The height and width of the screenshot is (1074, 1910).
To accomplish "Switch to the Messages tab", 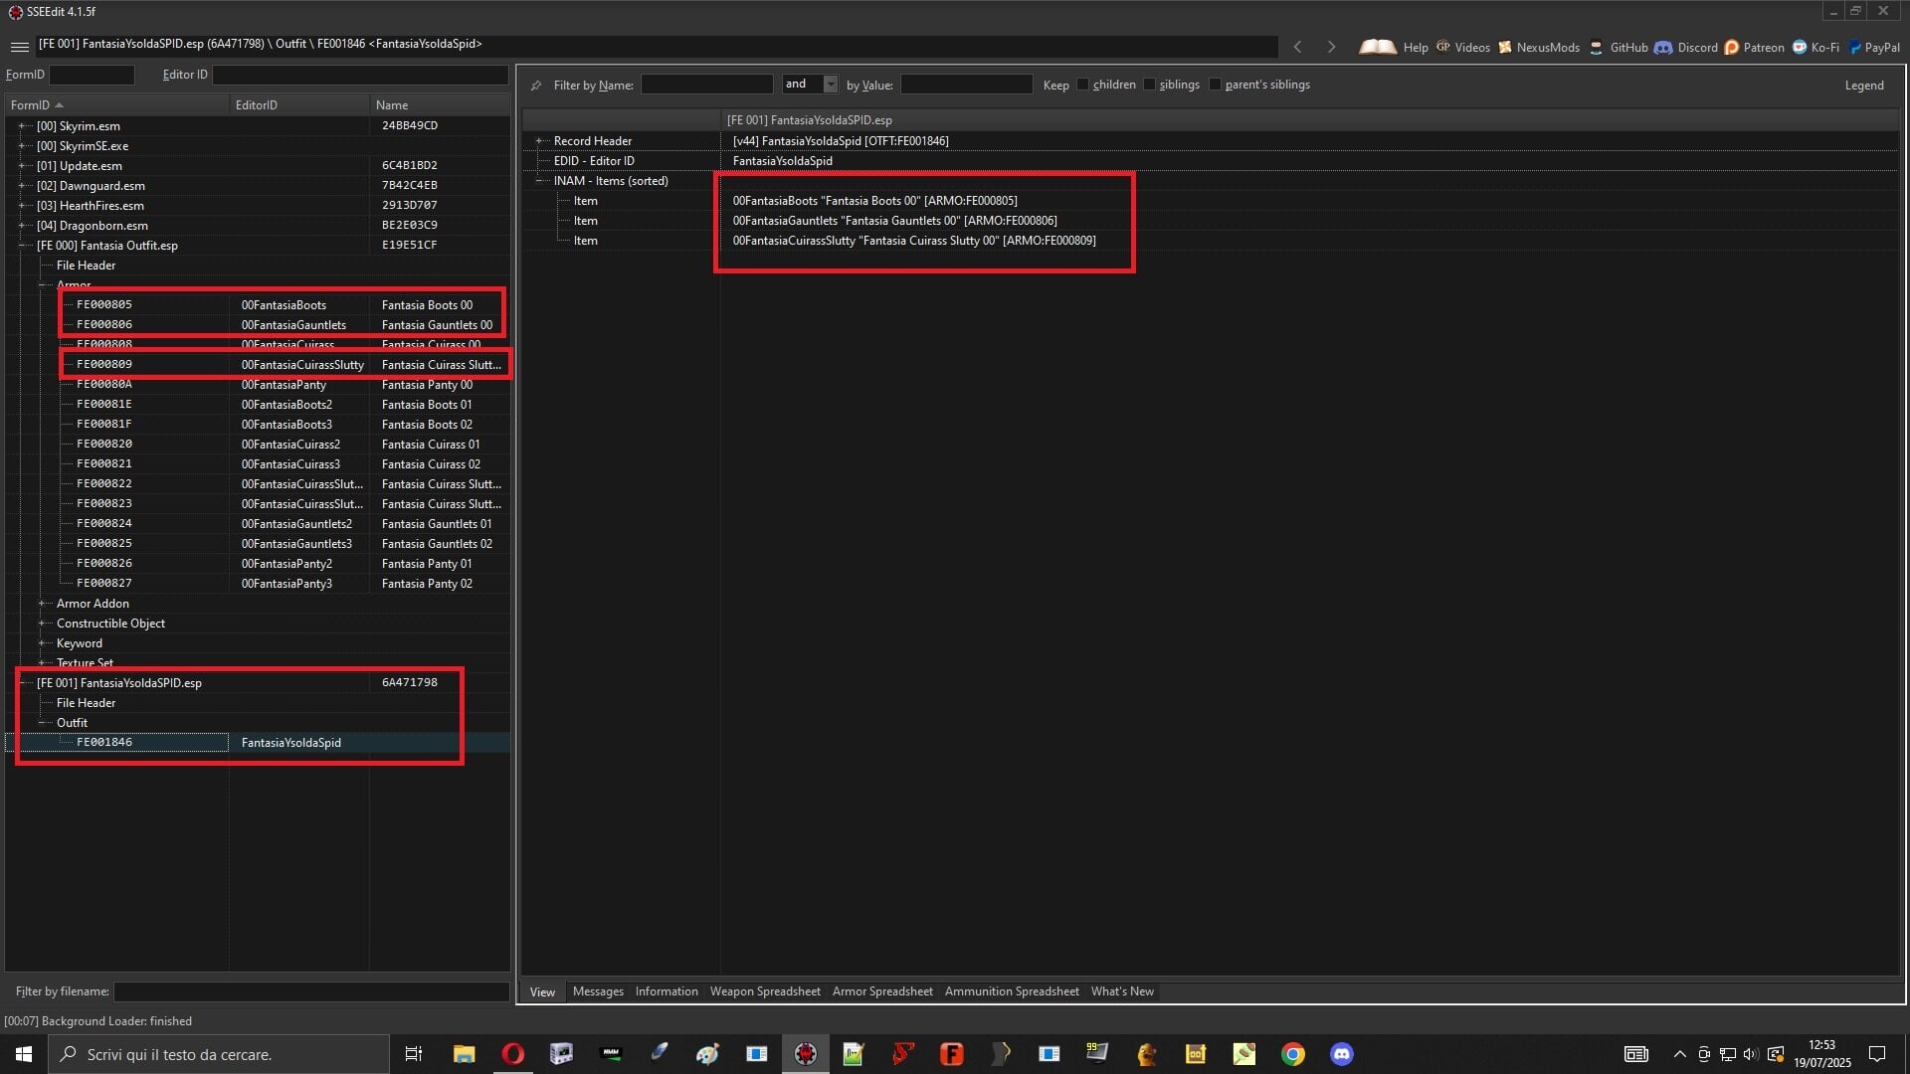I will (598, 991).
